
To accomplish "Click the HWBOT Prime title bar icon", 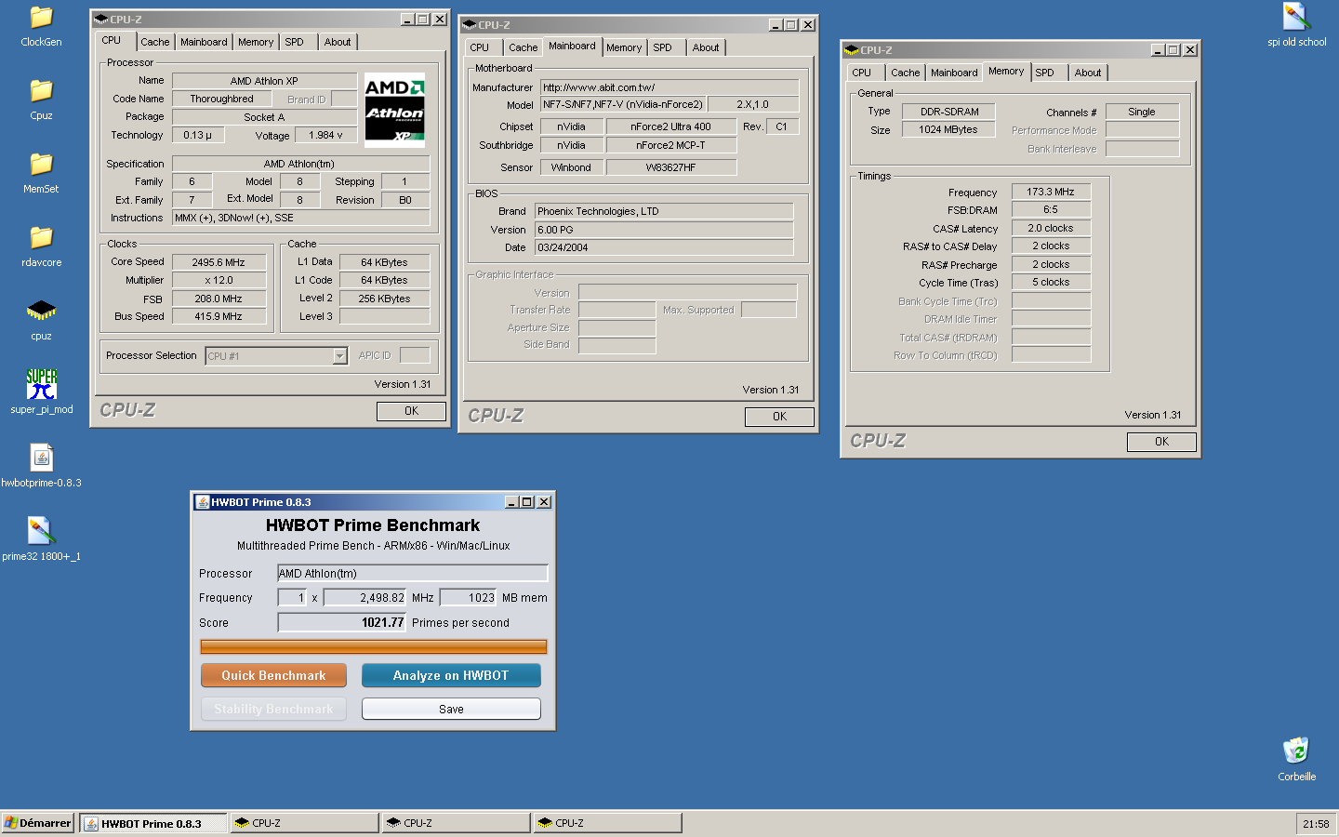I will pyautogui.click(x=202, y=502).
